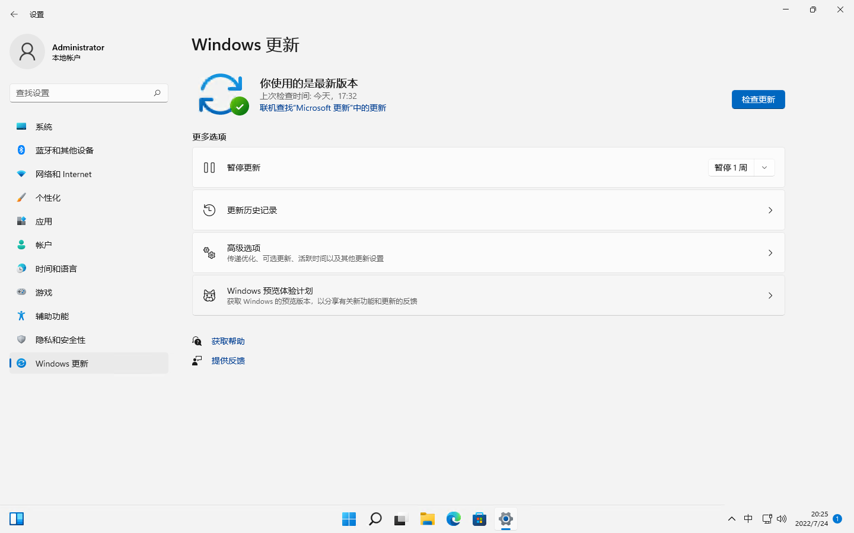Image resolution: width=854 pixels, height=533 pixels.
Task: Expand 更新历史记录 row chevron
Action: (x=770, y=210)
